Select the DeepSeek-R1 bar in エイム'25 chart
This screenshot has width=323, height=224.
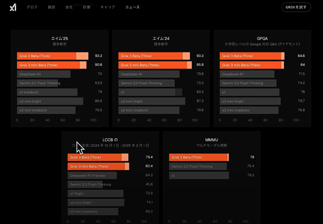point(44,74)
